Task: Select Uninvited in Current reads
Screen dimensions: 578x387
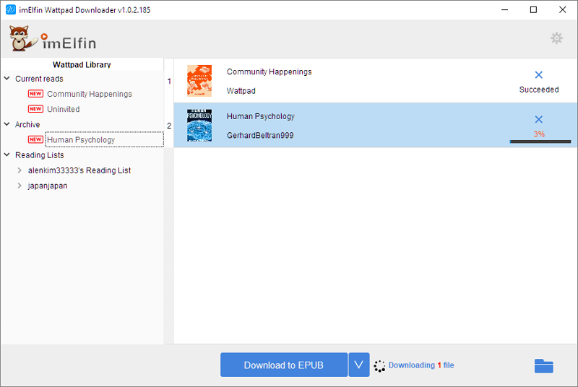Action: point(63,109)
